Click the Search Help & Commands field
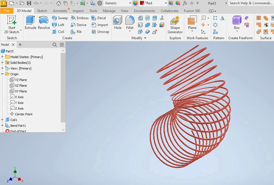The height and width of the screenshot is (185, 274). tap(250, 3)
